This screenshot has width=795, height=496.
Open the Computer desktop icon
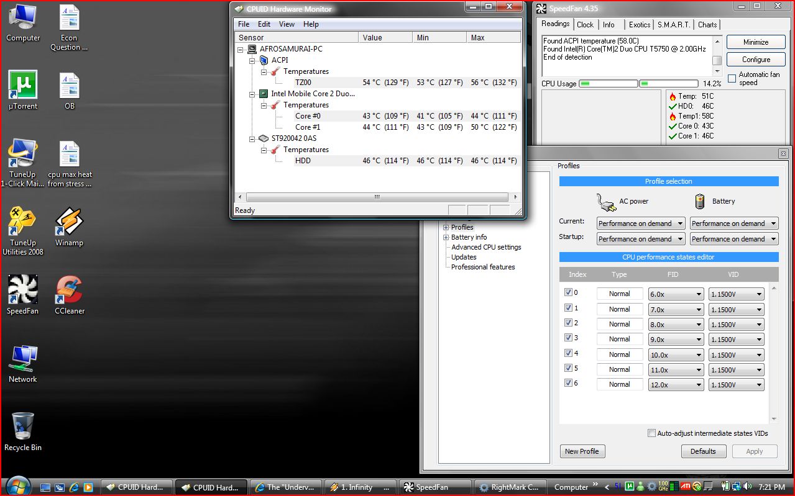coord(23,24)
